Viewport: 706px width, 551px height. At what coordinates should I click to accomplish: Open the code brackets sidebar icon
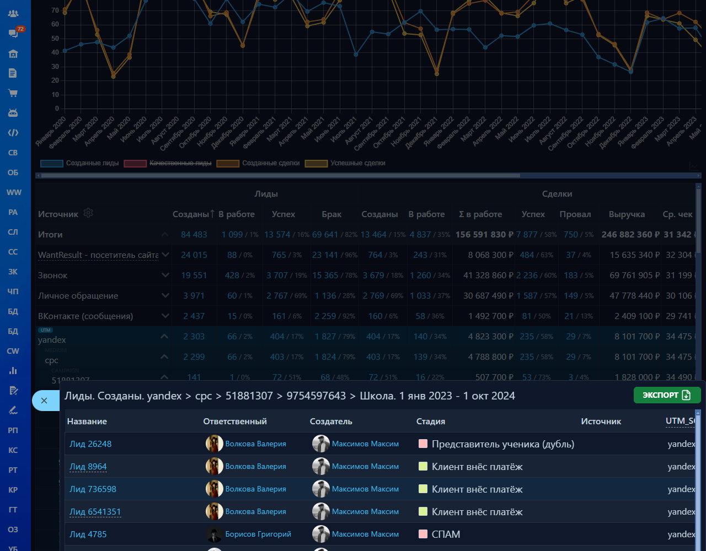click(13, 133)
